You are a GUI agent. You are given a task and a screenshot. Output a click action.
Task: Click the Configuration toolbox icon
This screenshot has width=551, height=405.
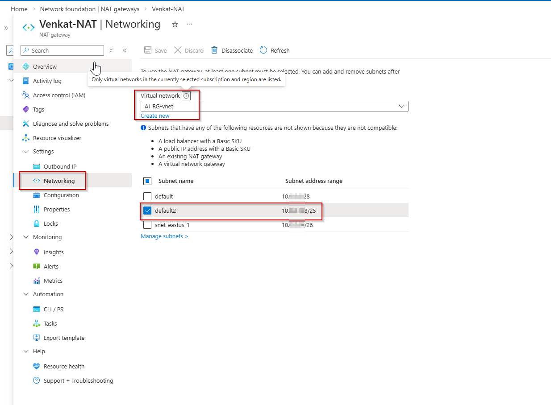36,195
